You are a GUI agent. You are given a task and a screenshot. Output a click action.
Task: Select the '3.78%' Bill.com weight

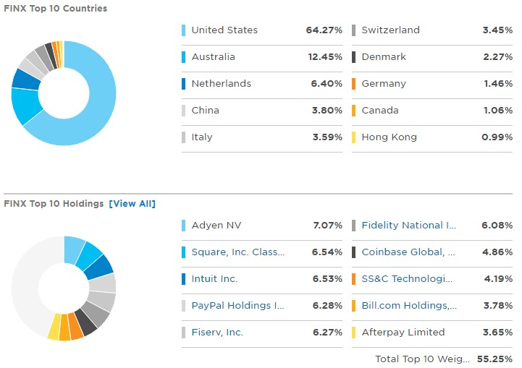click(498, 306)
